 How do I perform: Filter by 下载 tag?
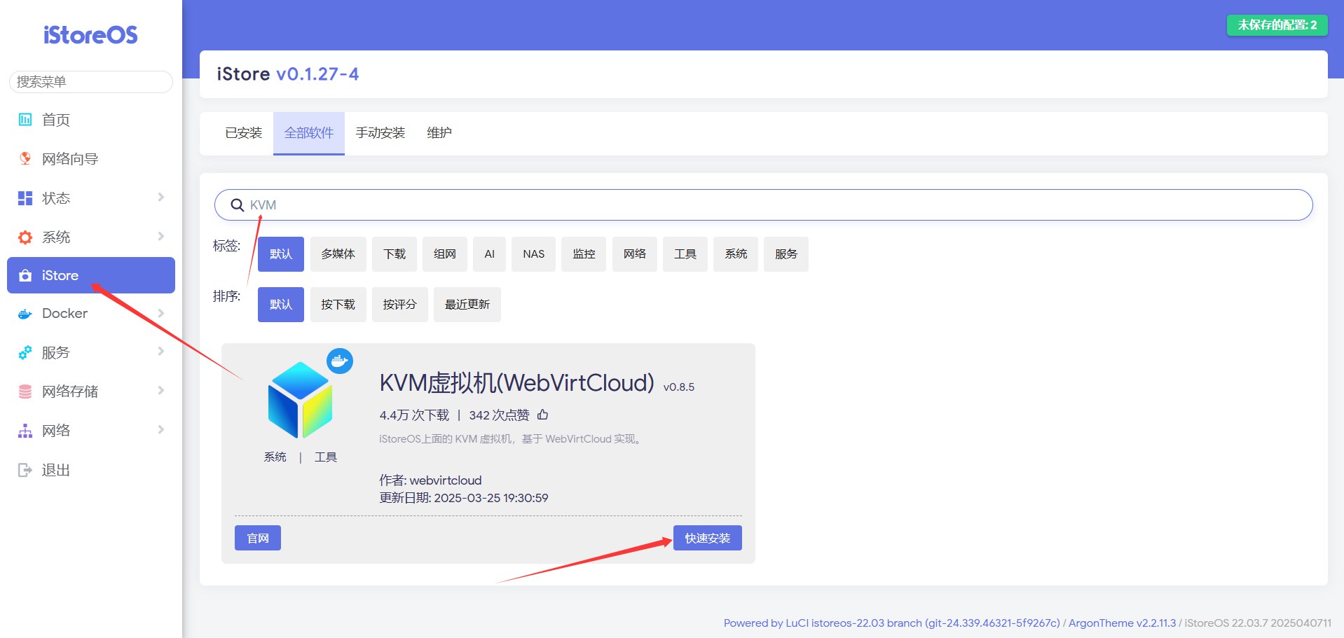395,254
